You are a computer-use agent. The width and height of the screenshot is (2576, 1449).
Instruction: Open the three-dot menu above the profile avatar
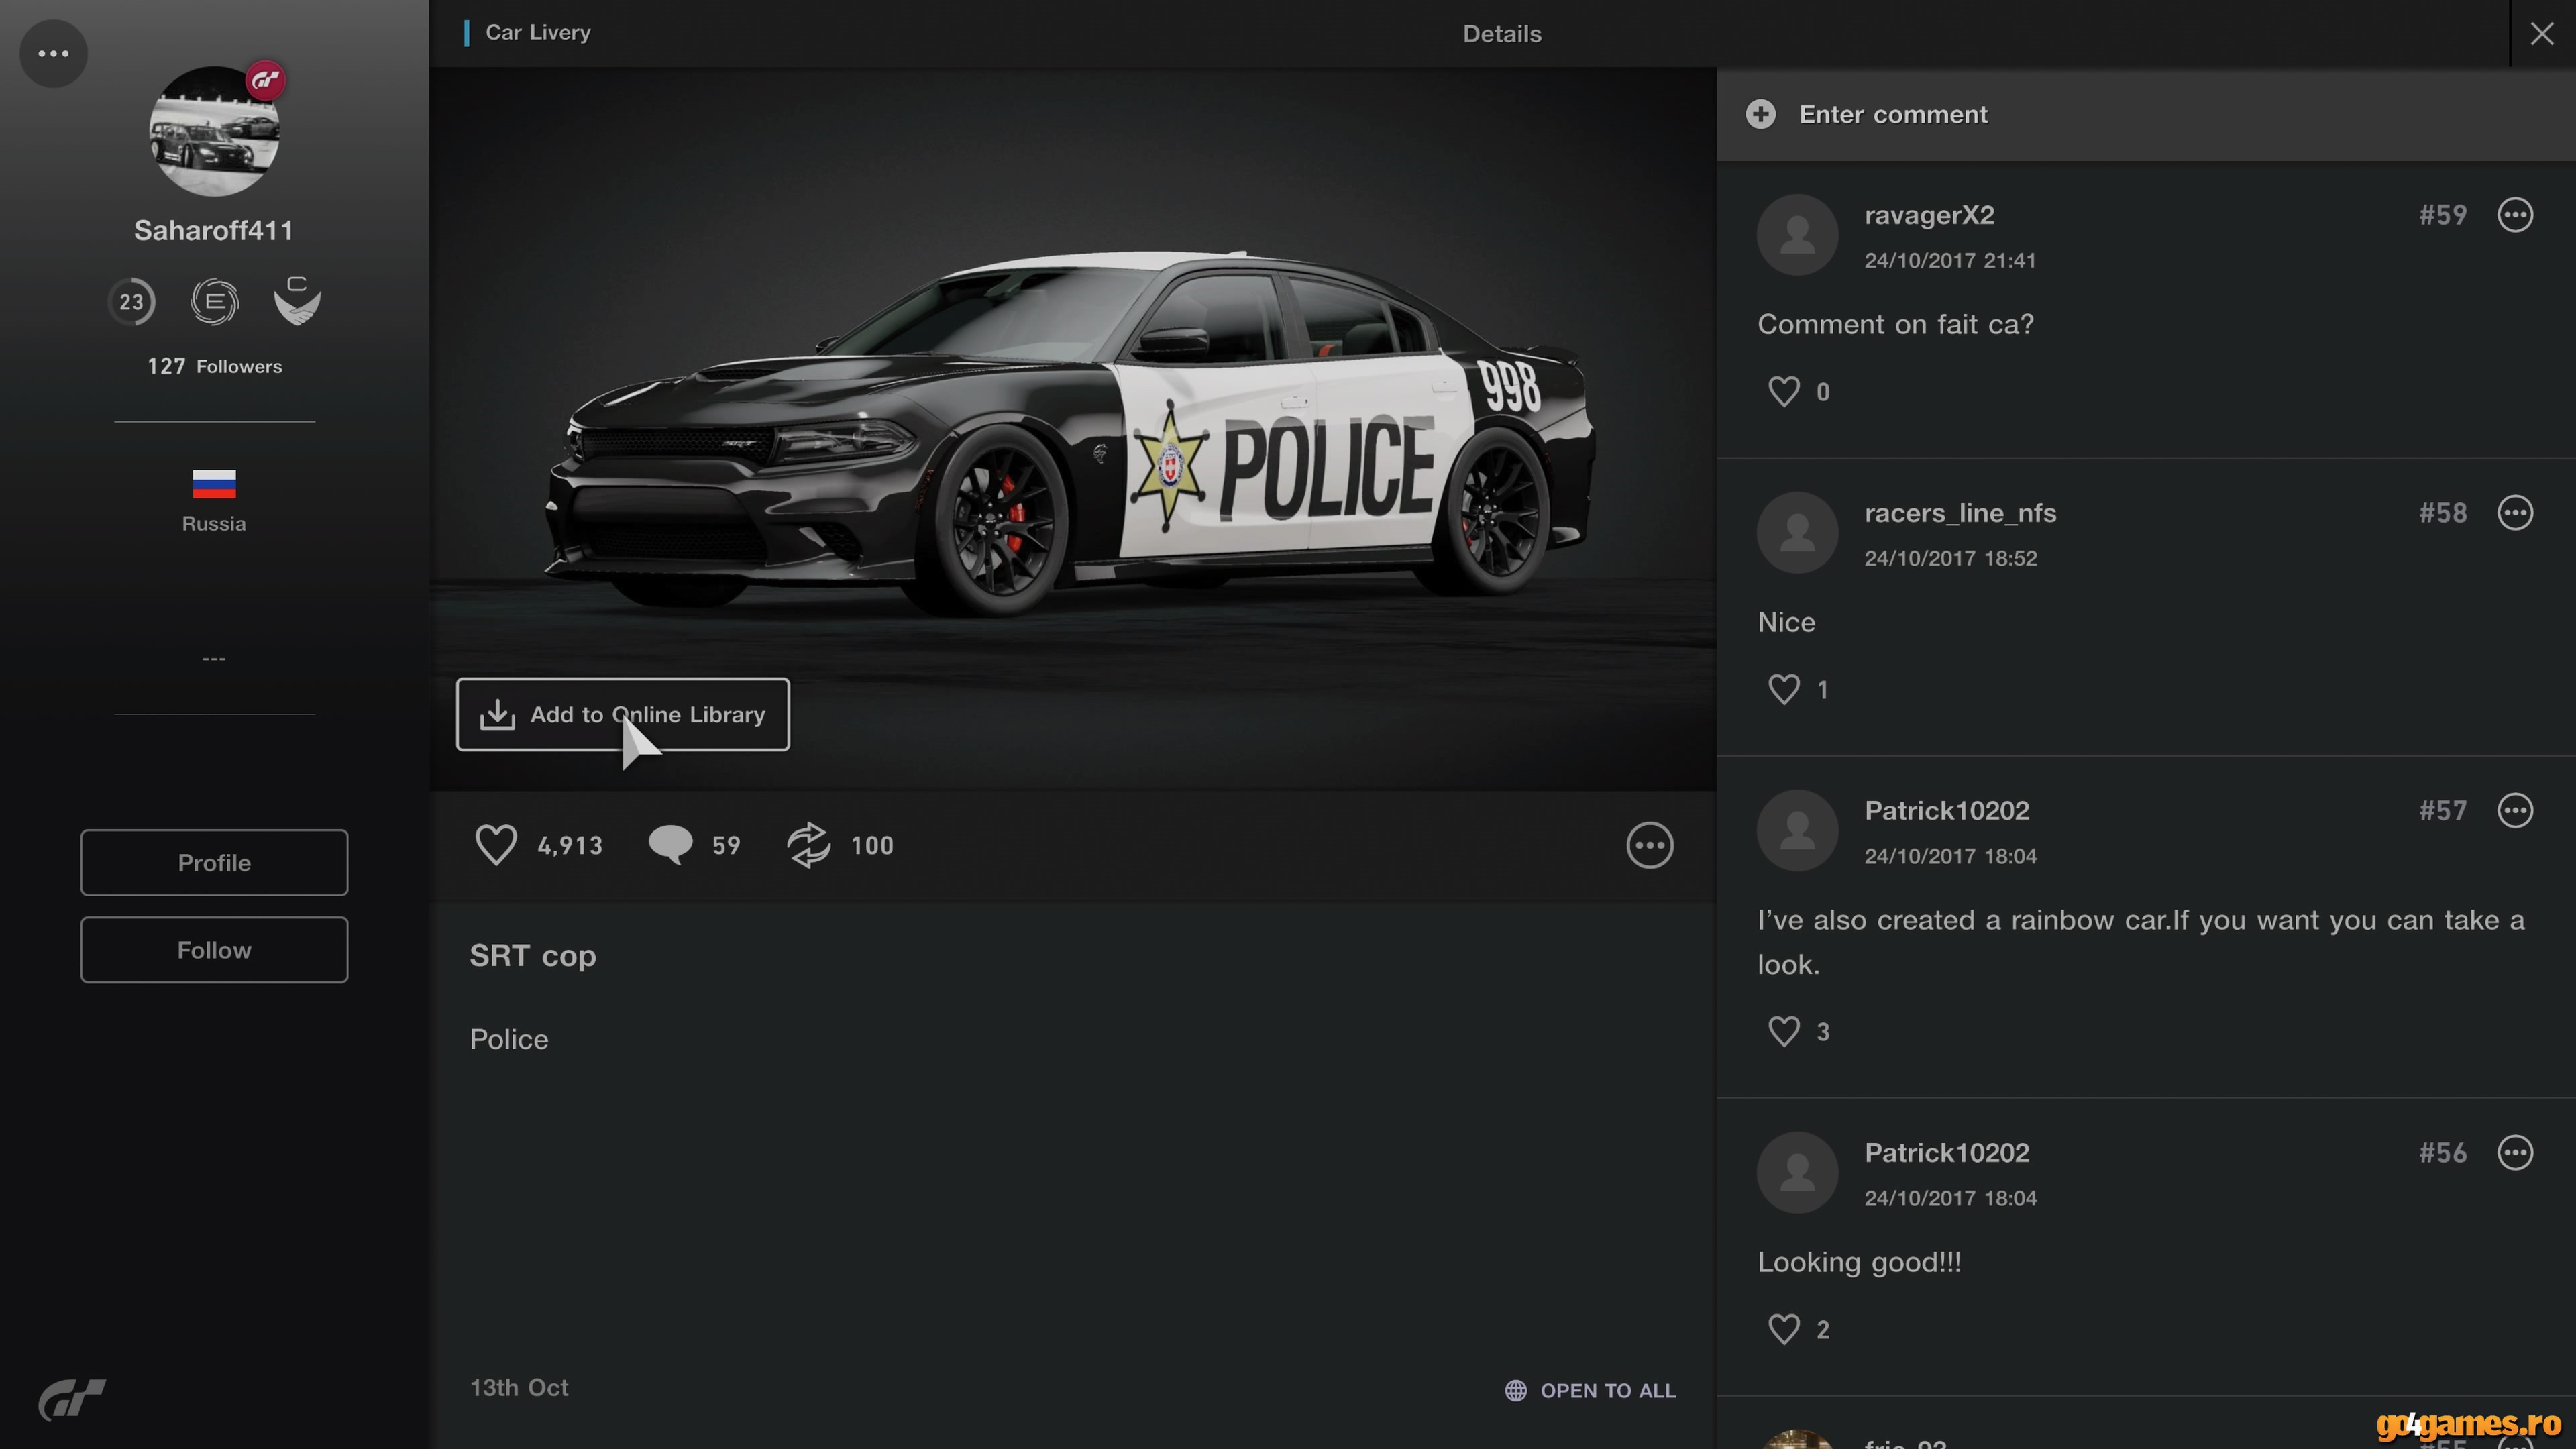(x=53, y=53)
